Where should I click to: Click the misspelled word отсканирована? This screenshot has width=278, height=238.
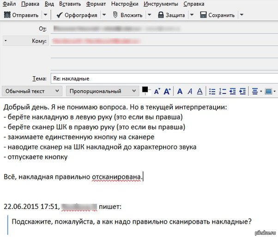pyautogui.click(x=116, y=177)
